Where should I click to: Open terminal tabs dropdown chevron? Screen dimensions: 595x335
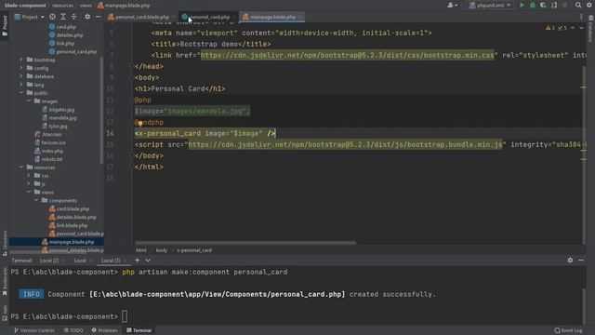point(148,261)
